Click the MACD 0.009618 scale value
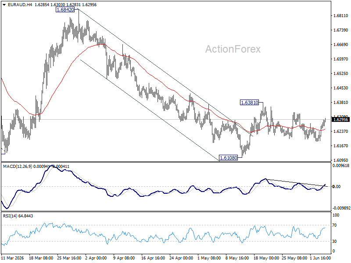Viewport: 351px width, 263px height. [341, 166]
